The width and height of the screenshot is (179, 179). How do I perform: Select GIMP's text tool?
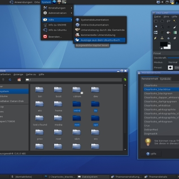pyautogui.click(x=162, y=32)
